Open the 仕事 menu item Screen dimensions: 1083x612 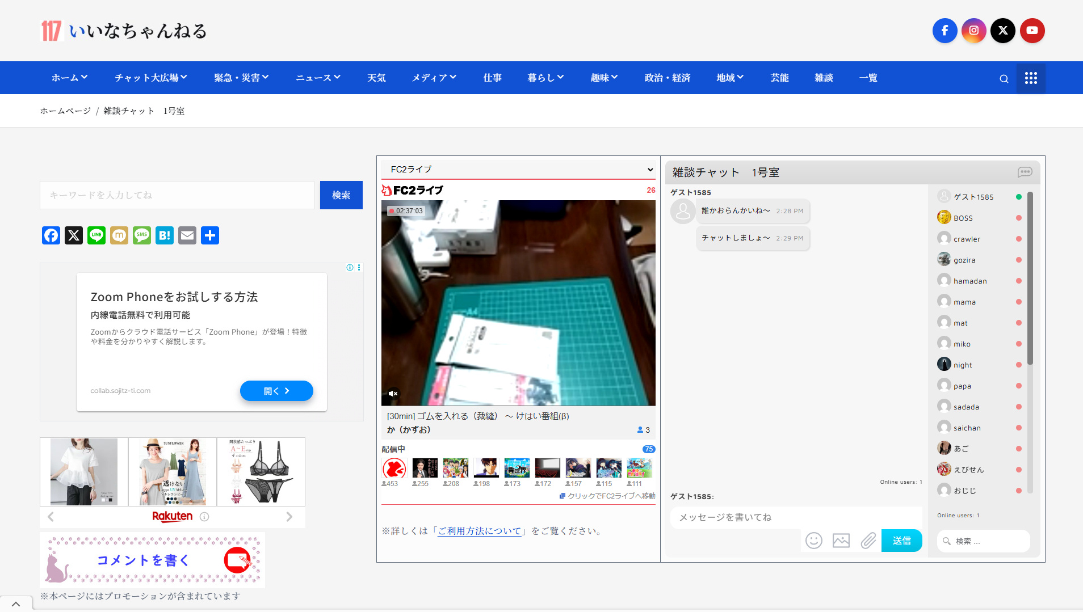tap(492, 78)
